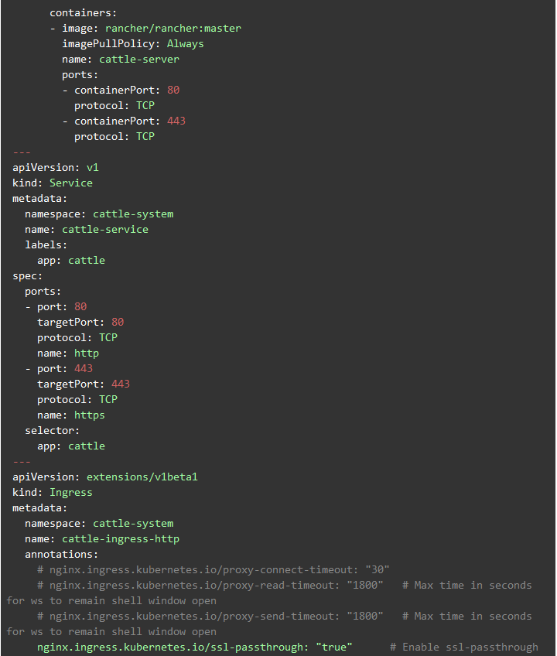The image size is (557, 656).
Task: Click the ssl-passthrough "true" value
Action: pos(334,647)
